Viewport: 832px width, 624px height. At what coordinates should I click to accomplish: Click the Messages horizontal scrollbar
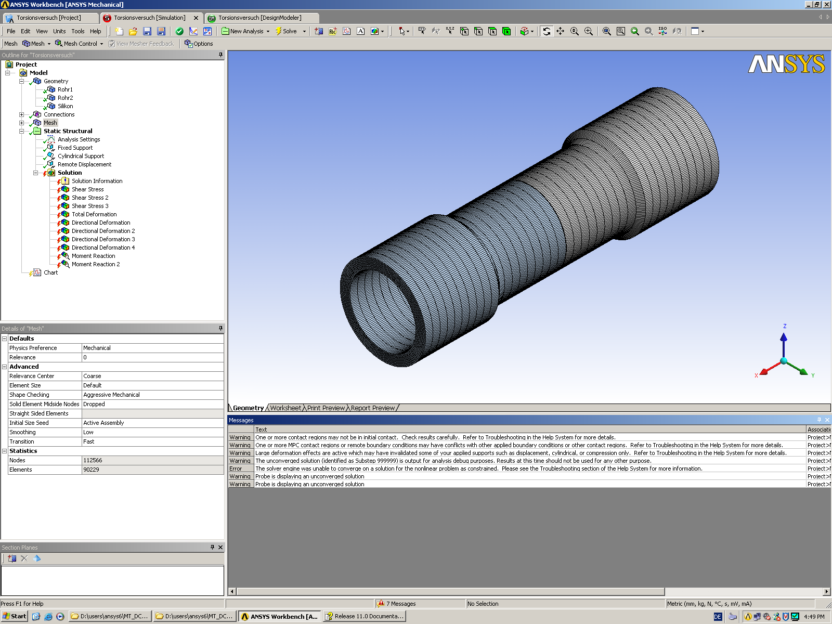[x=450, y=591]
